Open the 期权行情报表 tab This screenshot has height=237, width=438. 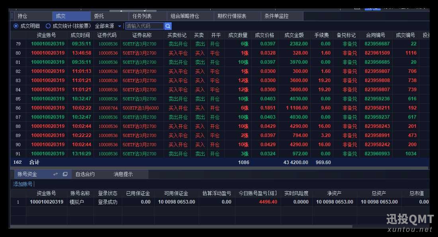pyautogui.click(x=232, y=16)
